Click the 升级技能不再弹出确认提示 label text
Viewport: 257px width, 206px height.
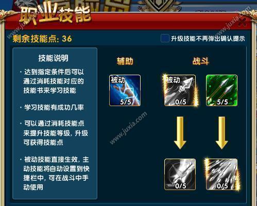click(208, 39)
